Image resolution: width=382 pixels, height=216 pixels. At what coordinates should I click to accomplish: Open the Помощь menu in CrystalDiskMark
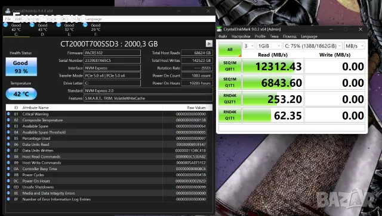click(x=289, y=36)
